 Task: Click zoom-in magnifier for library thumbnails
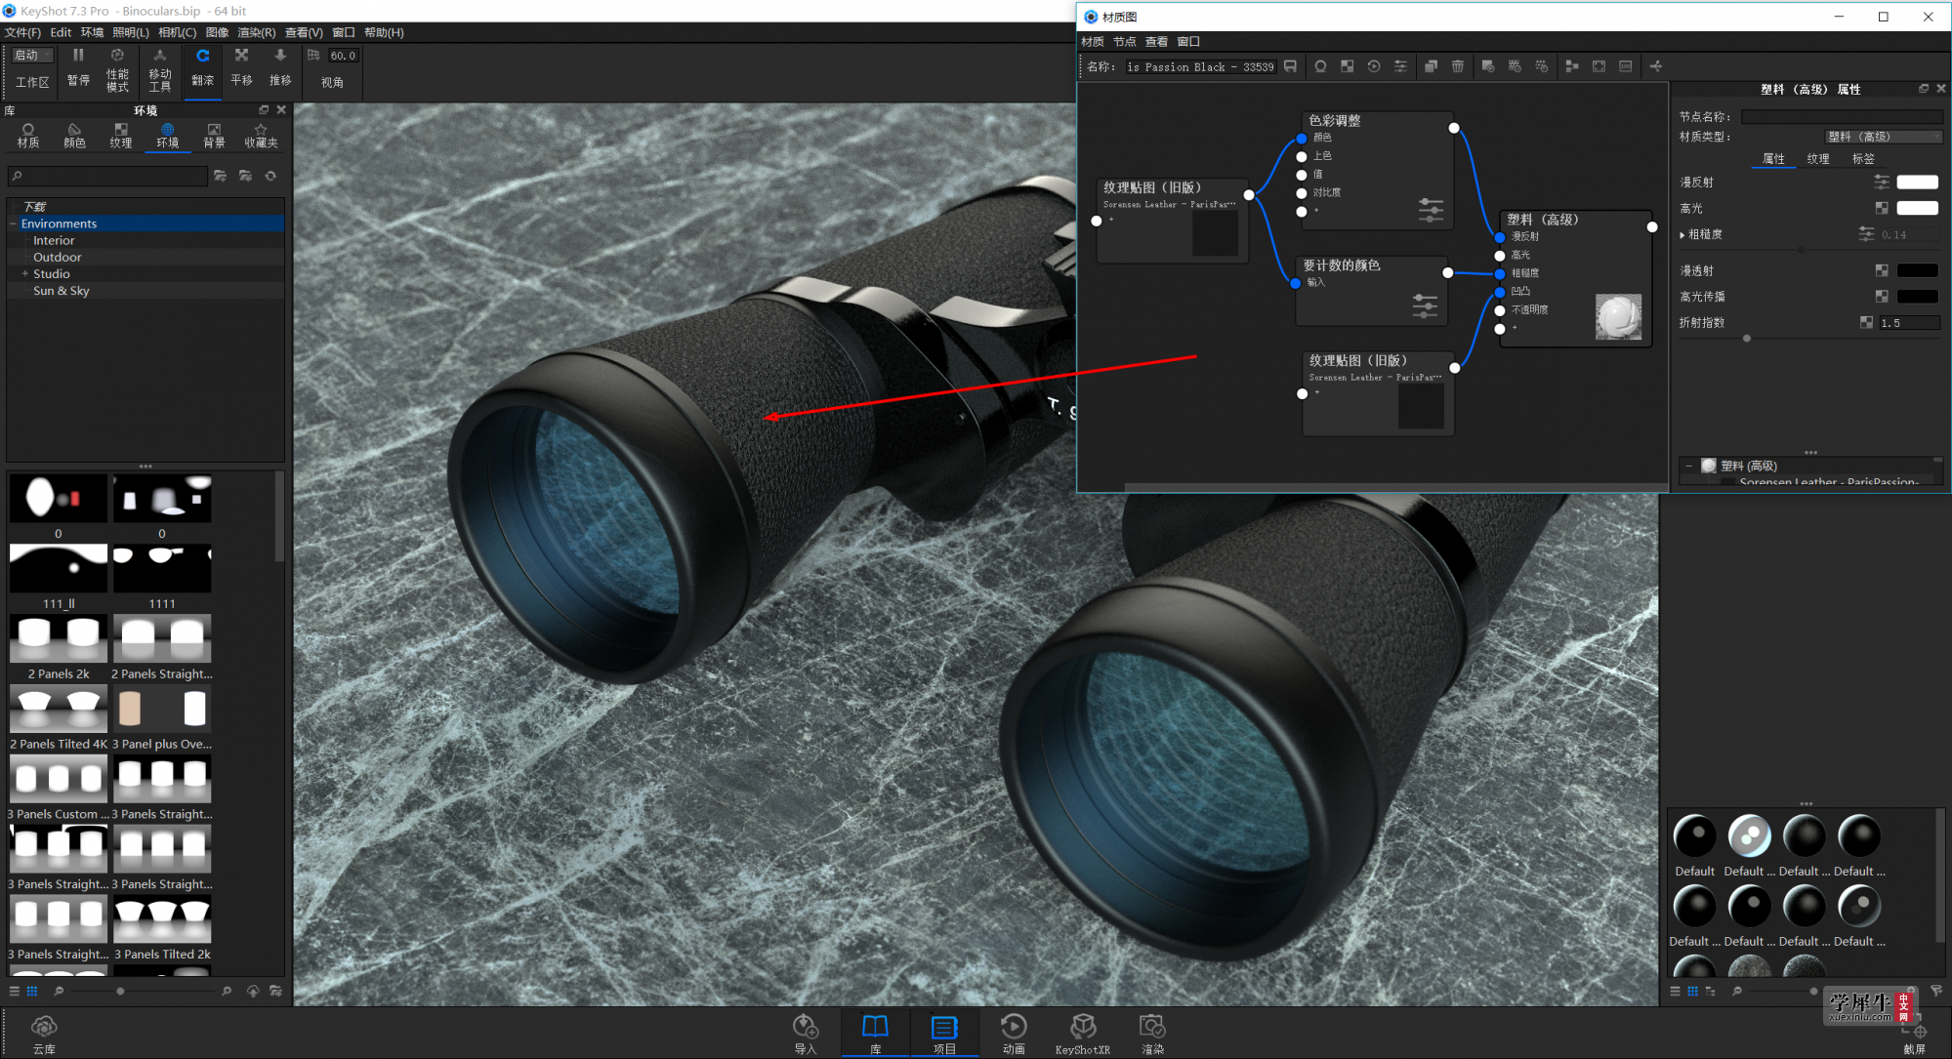pyautogui.click(x=227, y=991)
